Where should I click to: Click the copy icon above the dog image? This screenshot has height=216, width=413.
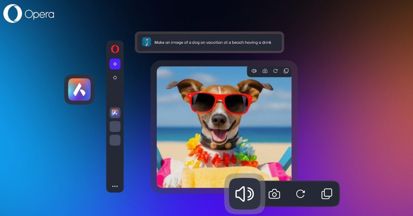coord(286,71)
